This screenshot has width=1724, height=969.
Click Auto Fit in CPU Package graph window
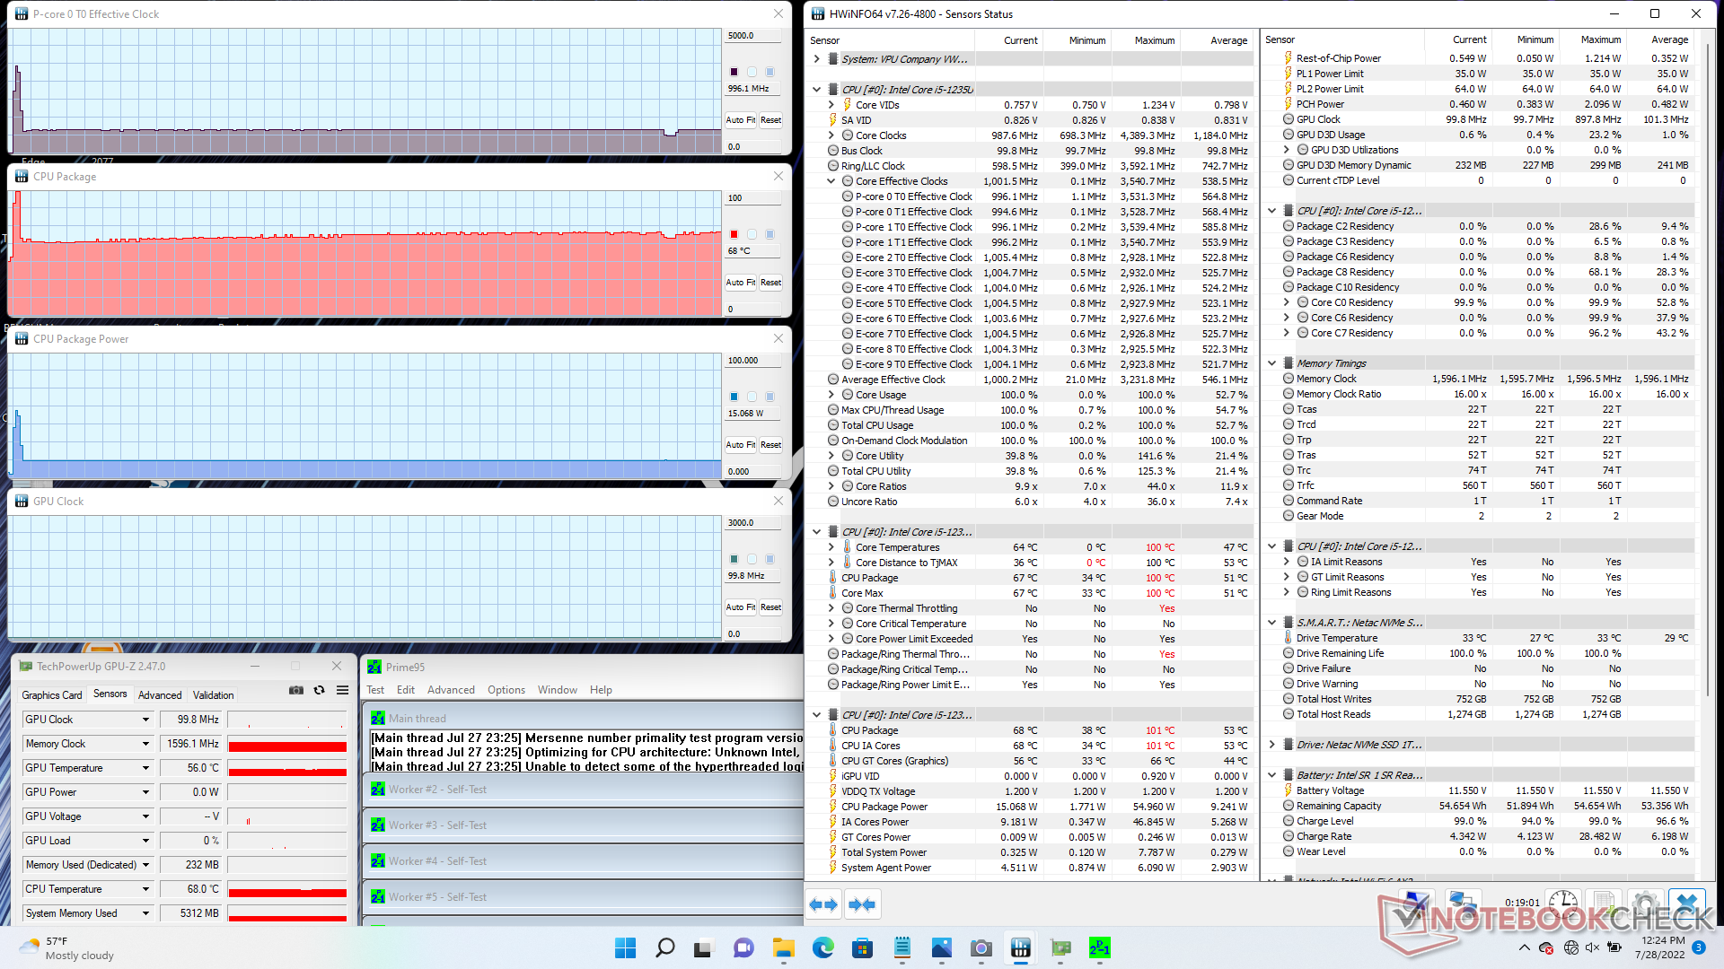(x=741, y=282)
